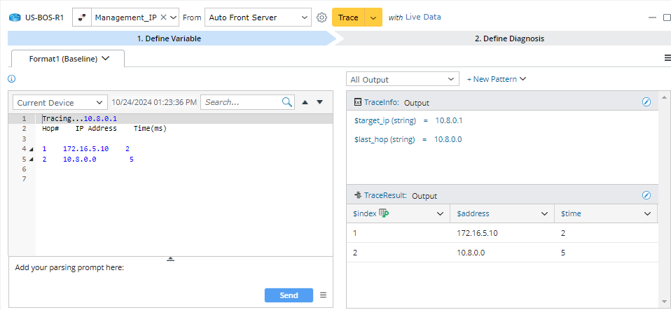Click the key icon beside $index column
Image resolution: width=671 pixels, height=310 pixels.
(x=384, y=213)
